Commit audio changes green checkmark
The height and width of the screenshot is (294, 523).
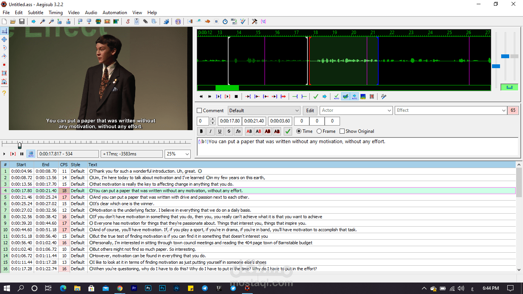[x=315, y=96]
